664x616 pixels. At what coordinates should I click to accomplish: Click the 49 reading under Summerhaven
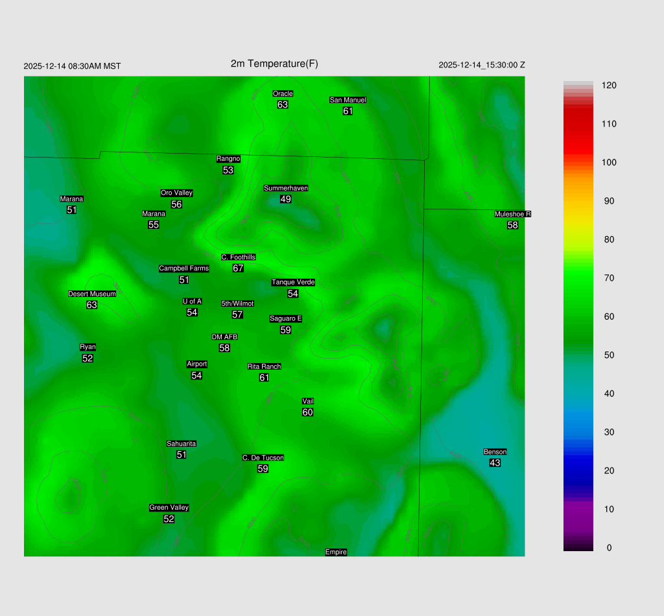point(285,199)
